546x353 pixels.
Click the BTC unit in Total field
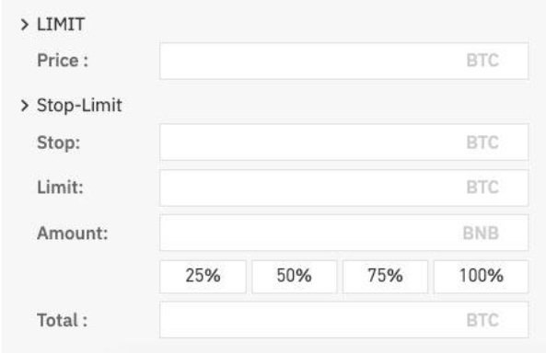point(482,320)
